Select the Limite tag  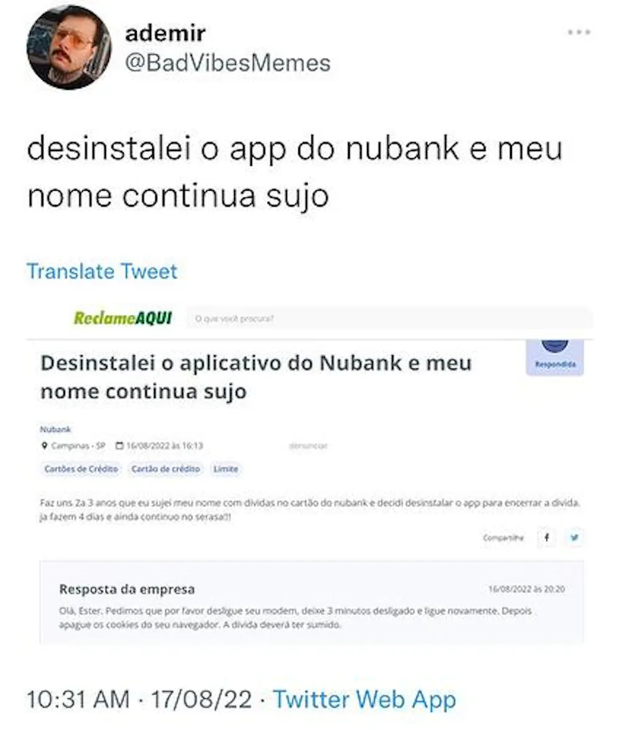226,469
